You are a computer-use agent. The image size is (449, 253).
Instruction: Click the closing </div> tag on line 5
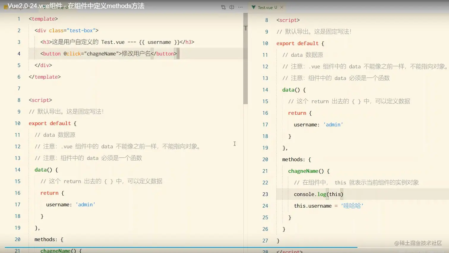pos(43,65)
